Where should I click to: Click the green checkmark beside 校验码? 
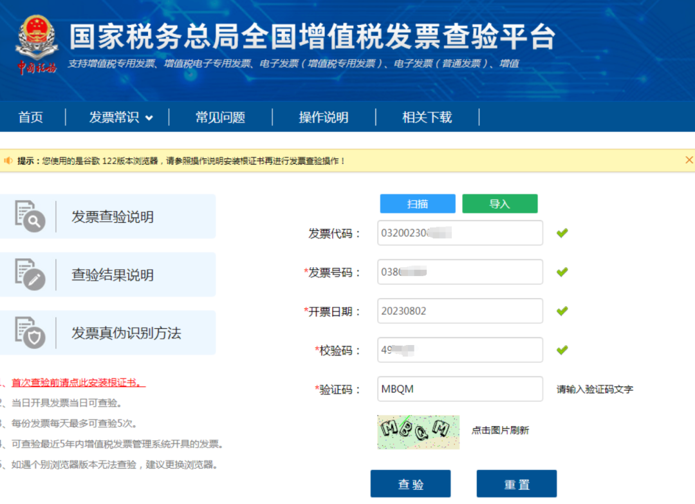(x=562, y=350)
